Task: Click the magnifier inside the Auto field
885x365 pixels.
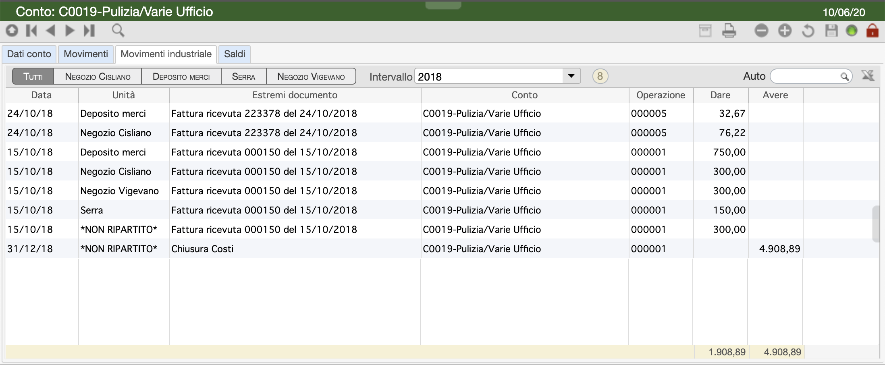Action: pos(844,76)
